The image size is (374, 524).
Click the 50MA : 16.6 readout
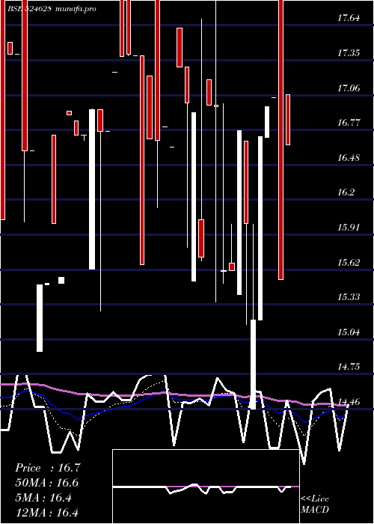tap(46, 483)
